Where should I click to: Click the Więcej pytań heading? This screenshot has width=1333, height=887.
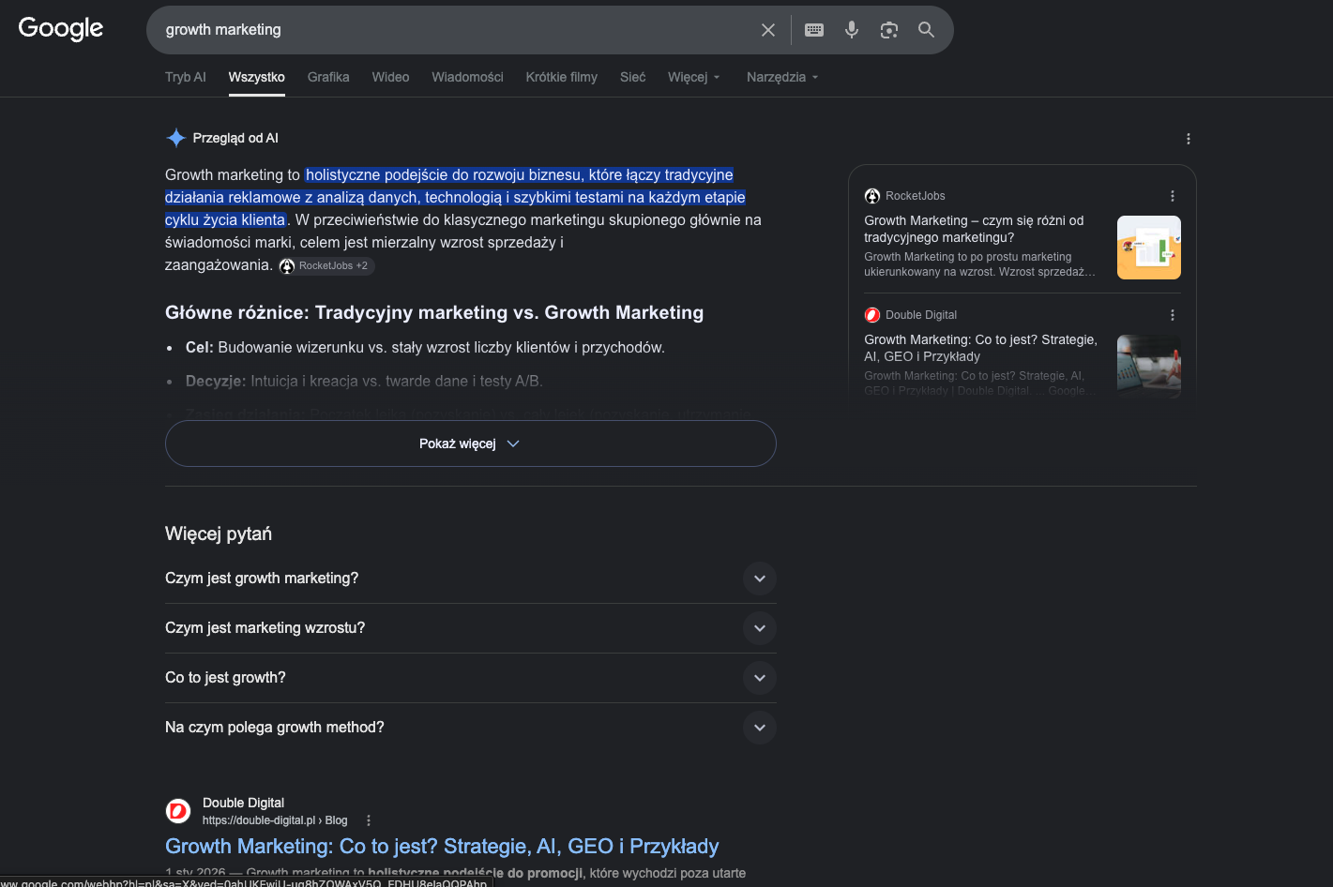point(219,534)
